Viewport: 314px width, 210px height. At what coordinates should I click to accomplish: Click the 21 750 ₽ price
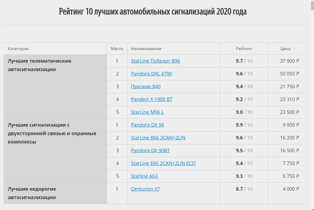pyautogui.click(x=289, y=87)
